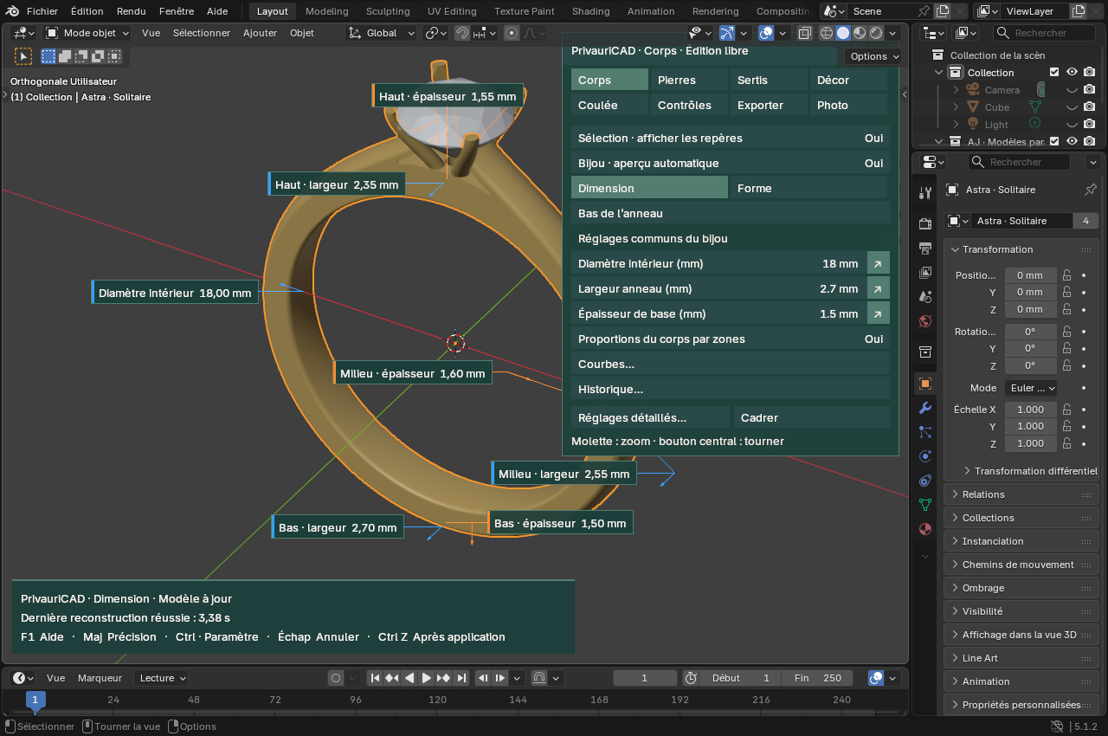Screen dimensions: 1108x736
Task: Open the World properties tab
Action: 925,321
